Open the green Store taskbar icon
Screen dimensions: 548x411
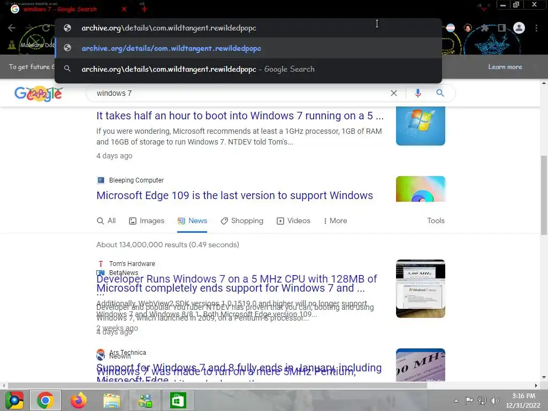(178, 400)
